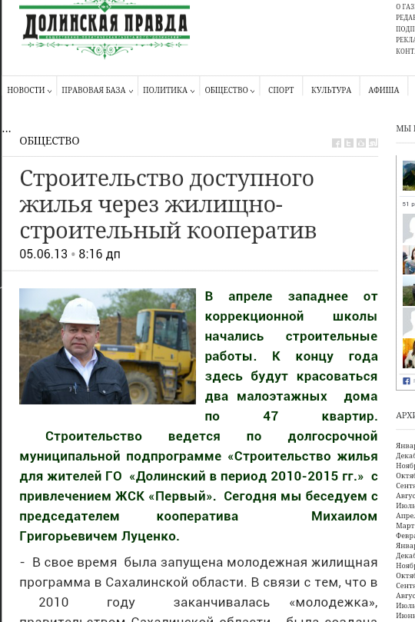
Task: Select the АФИША menu item
Action: pyautogui.click(x=383, y=91)
